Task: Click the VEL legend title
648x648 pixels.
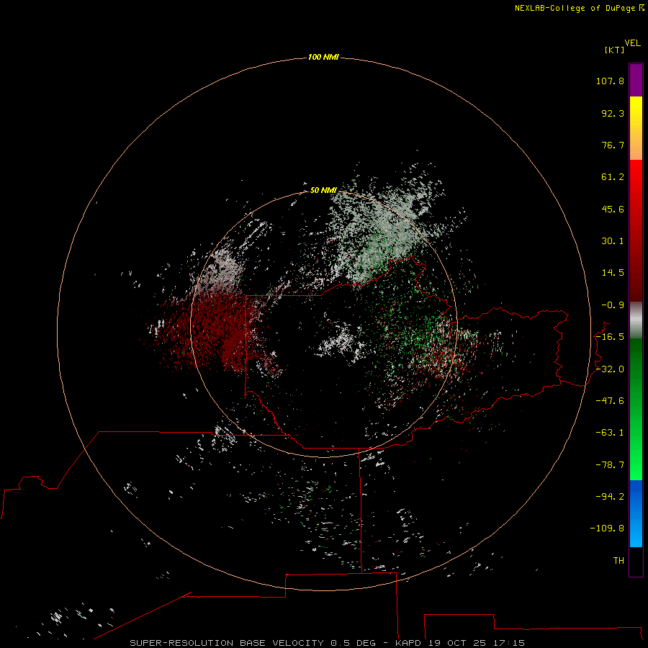Action: pyautogui.click(x=632, y=43)
